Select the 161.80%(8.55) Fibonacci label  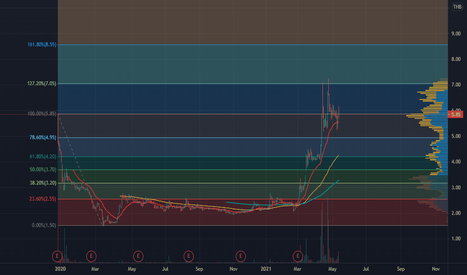[x=42, y=44]
